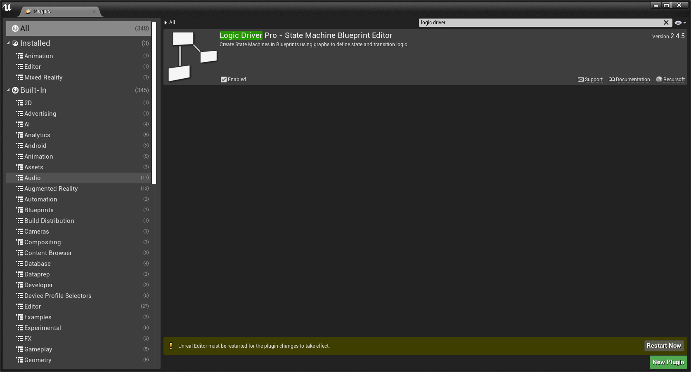Click the globe icon next to Recursoft
Viewport: 691px width, 372px height.
coord(659,80)
